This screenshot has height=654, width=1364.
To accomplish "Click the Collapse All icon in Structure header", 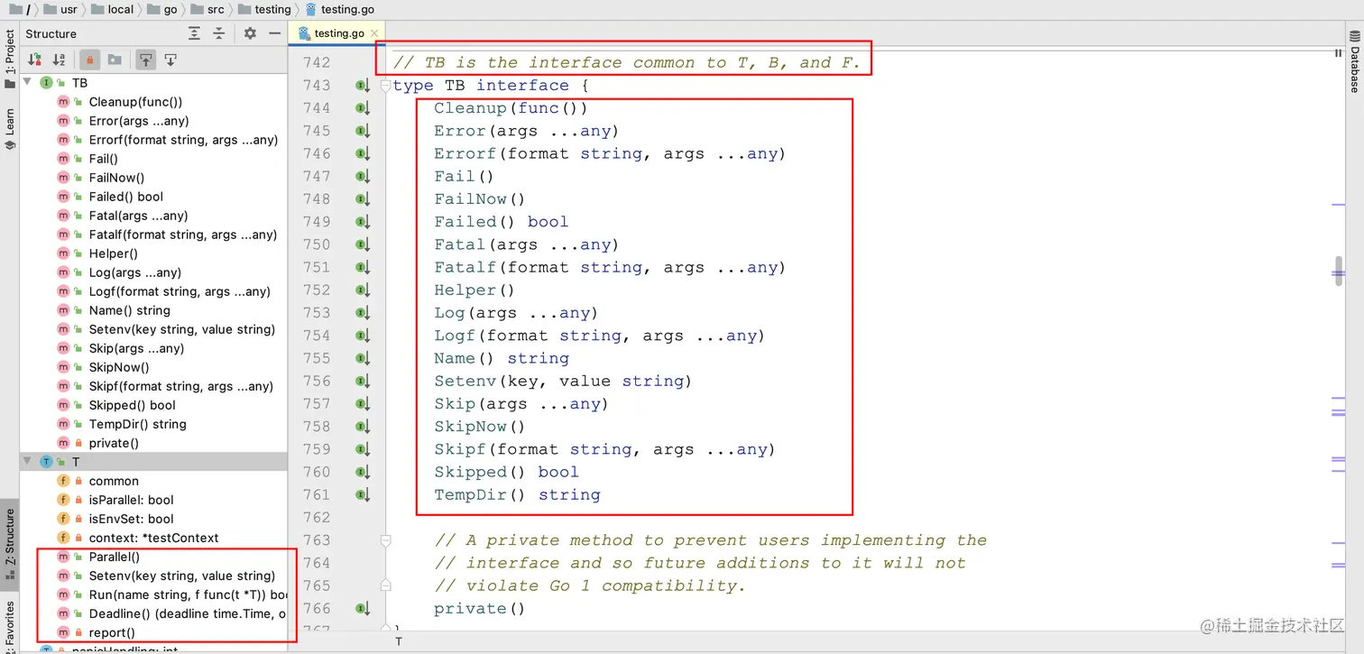I will pyautogui.click(x=218, y=33).
